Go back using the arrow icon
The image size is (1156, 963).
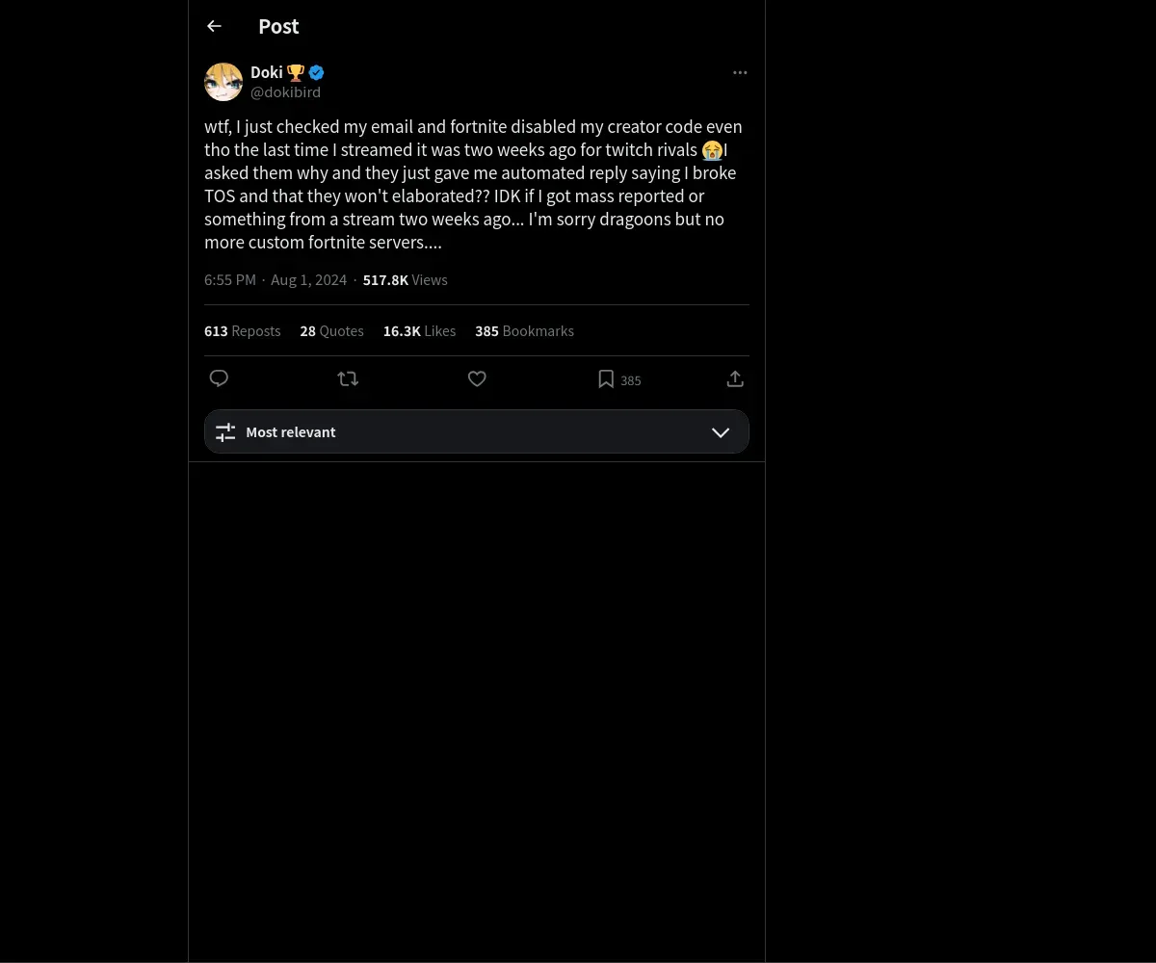[214, 26]
